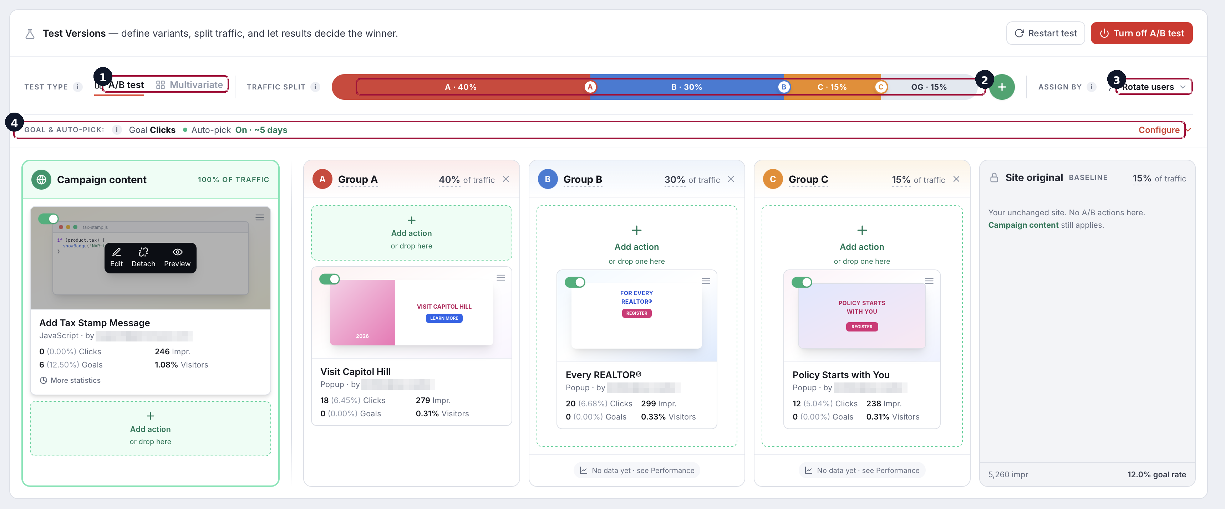1225x509 pixels.
Task: Open the Policy Starts with You thumbnail
Action: 862,315
